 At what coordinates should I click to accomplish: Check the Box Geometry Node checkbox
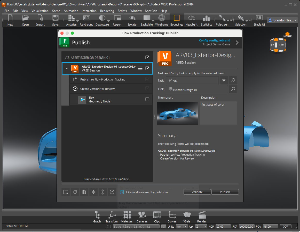coord(147,99)
